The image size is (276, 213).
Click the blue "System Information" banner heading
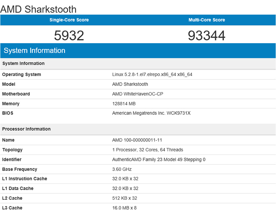point(35,50)
